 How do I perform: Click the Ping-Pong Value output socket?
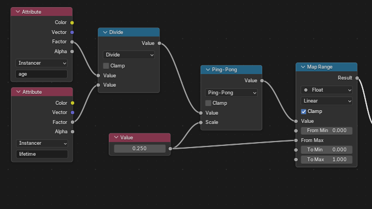(262, 81)
